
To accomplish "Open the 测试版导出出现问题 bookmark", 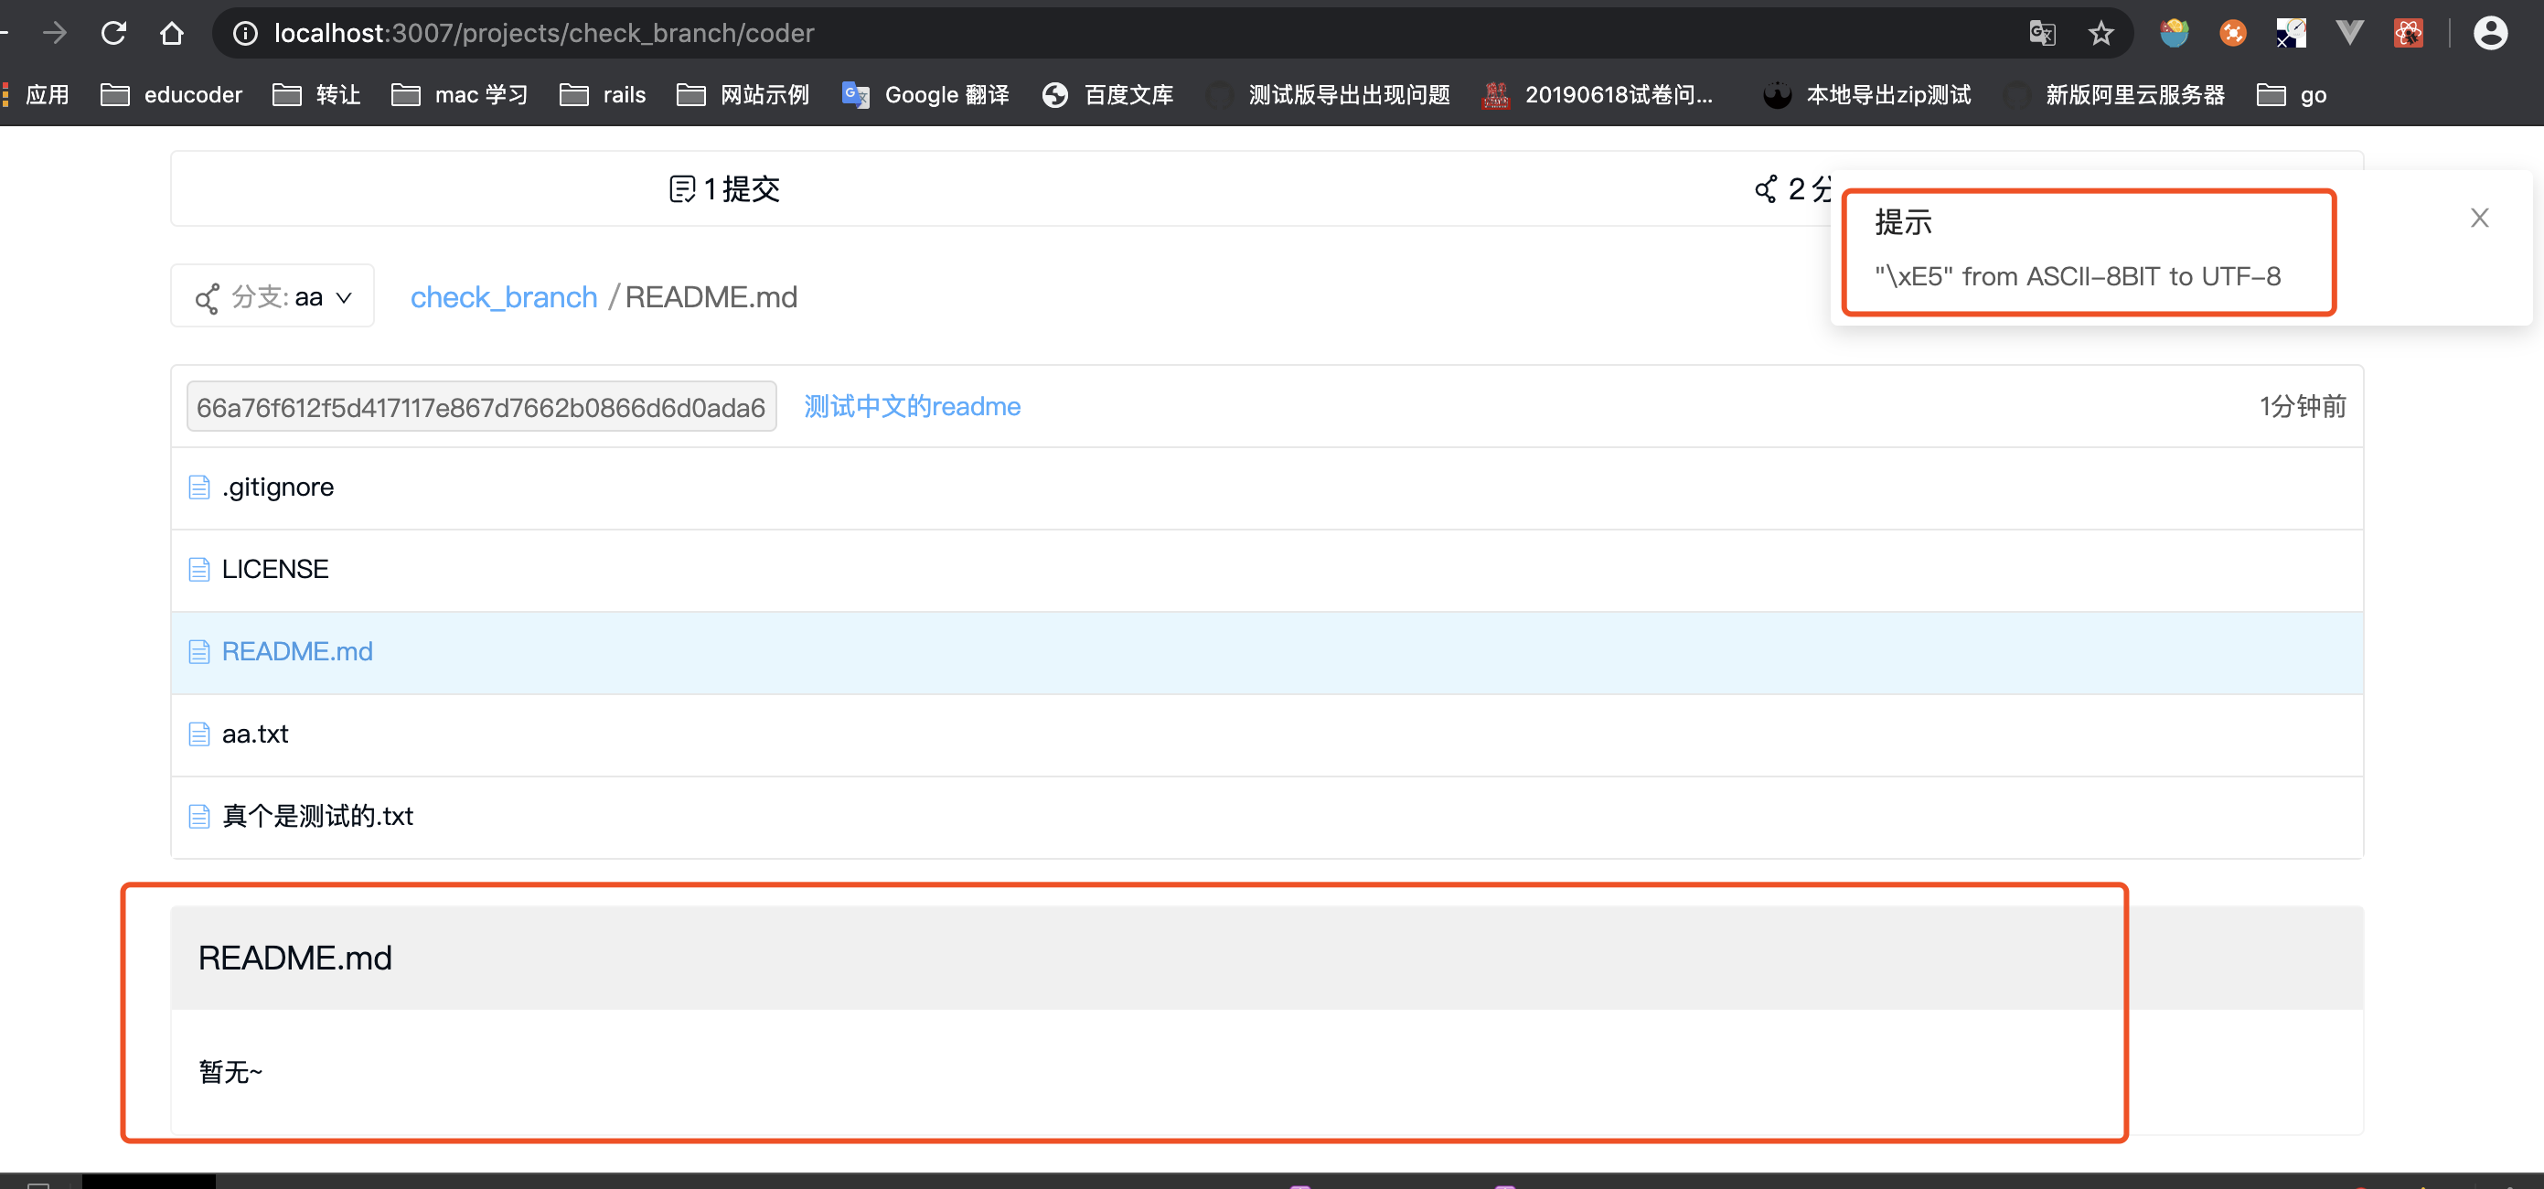I will [x=1329, y=95].
